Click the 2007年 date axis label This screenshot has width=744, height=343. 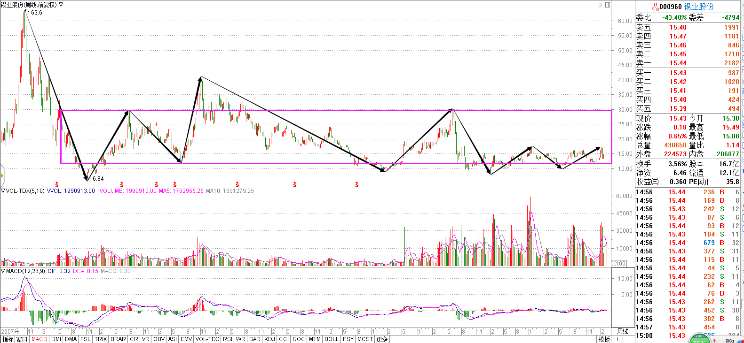[10, 331]
